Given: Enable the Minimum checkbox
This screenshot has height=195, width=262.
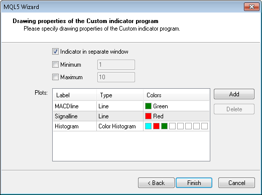Looking at the screenshot, I should 55,64.
